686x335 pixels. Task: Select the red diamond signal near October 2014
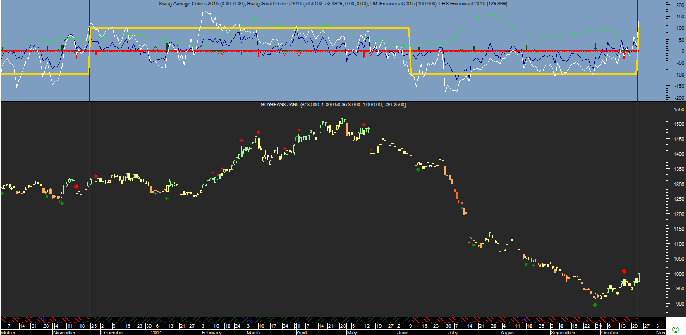624,271
